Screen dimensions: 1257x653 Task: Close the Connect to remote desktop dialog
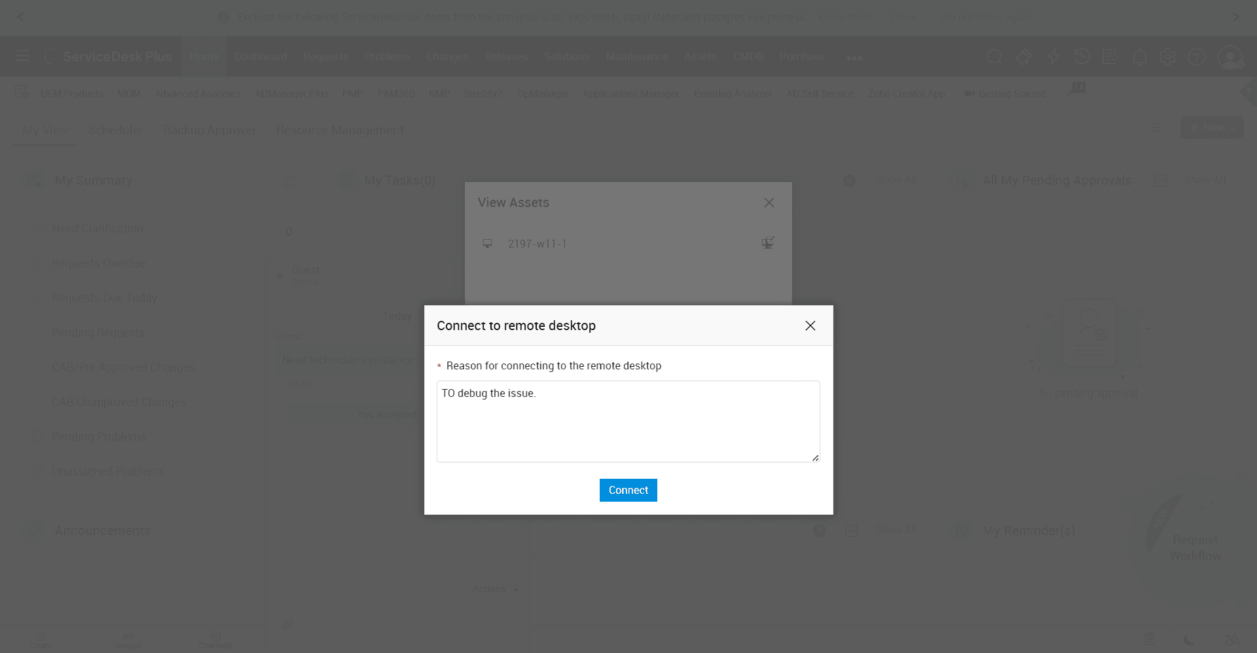(810, 326)
